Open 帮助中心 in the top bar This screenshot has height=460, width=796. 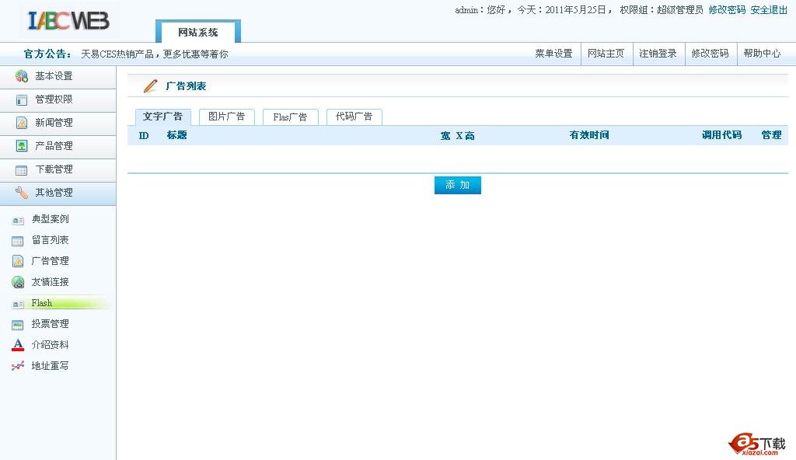[x=762, y=54]
